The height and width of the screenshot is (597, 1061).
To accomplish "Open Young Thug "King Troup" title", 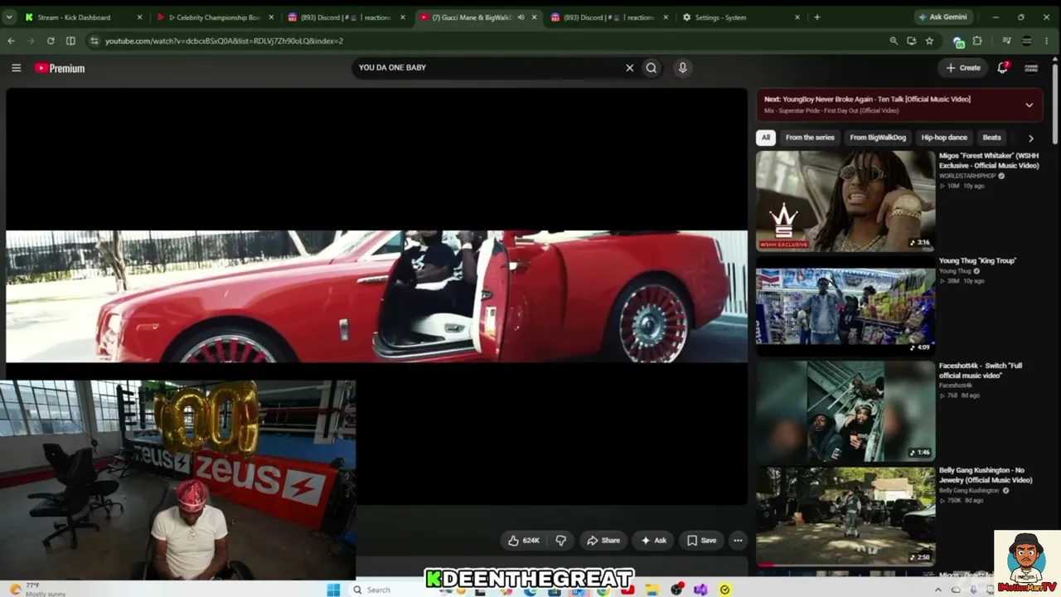I will 977,260.
